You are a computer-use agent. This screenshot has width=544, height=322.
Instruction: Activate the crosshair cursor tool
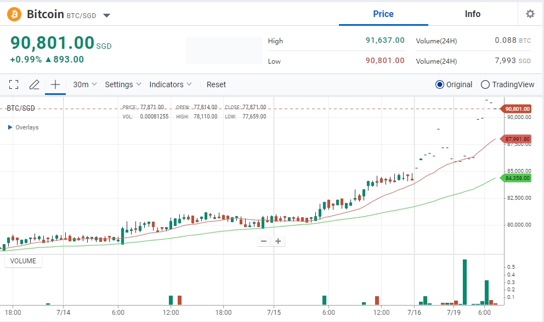(55, 84)
